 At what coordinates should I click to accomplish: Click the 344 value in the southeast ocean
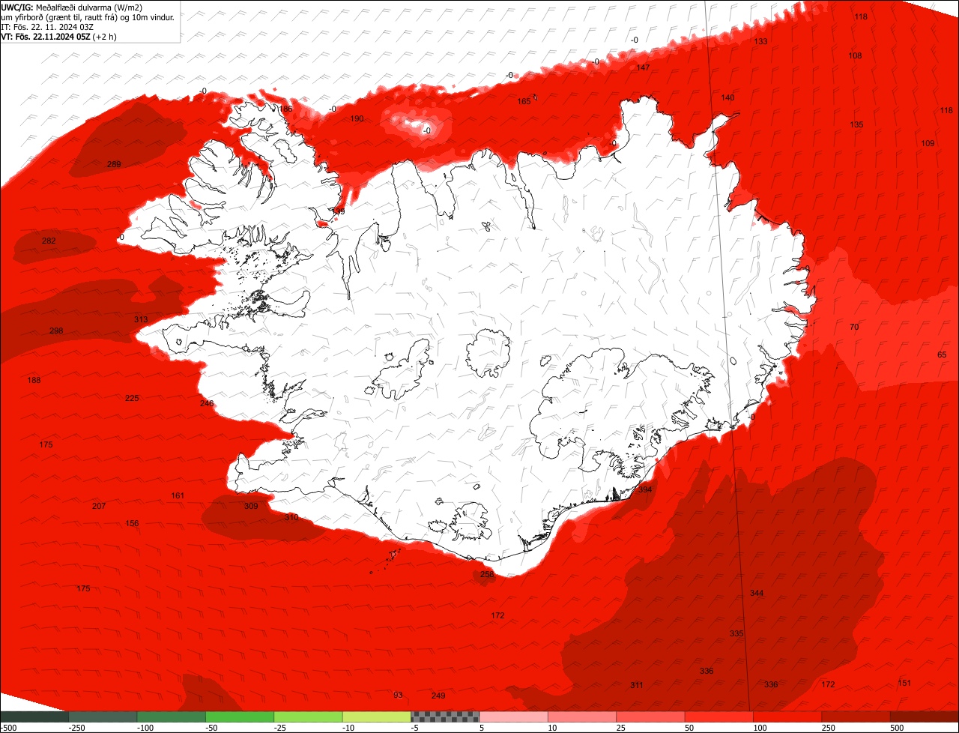click(x=757, y=593)
